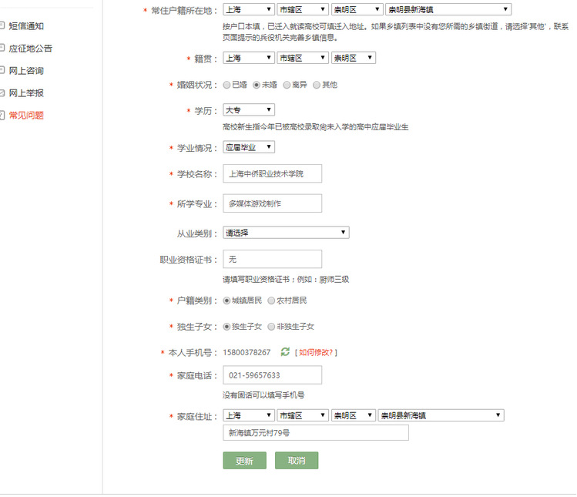Open 常住户籍所在地 town dropdown 崇明县新海镇
This screenshot has width=577, height=497.
[x=448, y=9]
